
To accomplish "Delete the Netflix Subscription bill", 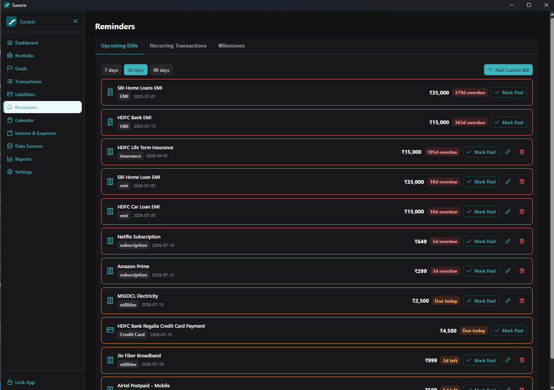I will pyautogui.click(x=522, y=241).
